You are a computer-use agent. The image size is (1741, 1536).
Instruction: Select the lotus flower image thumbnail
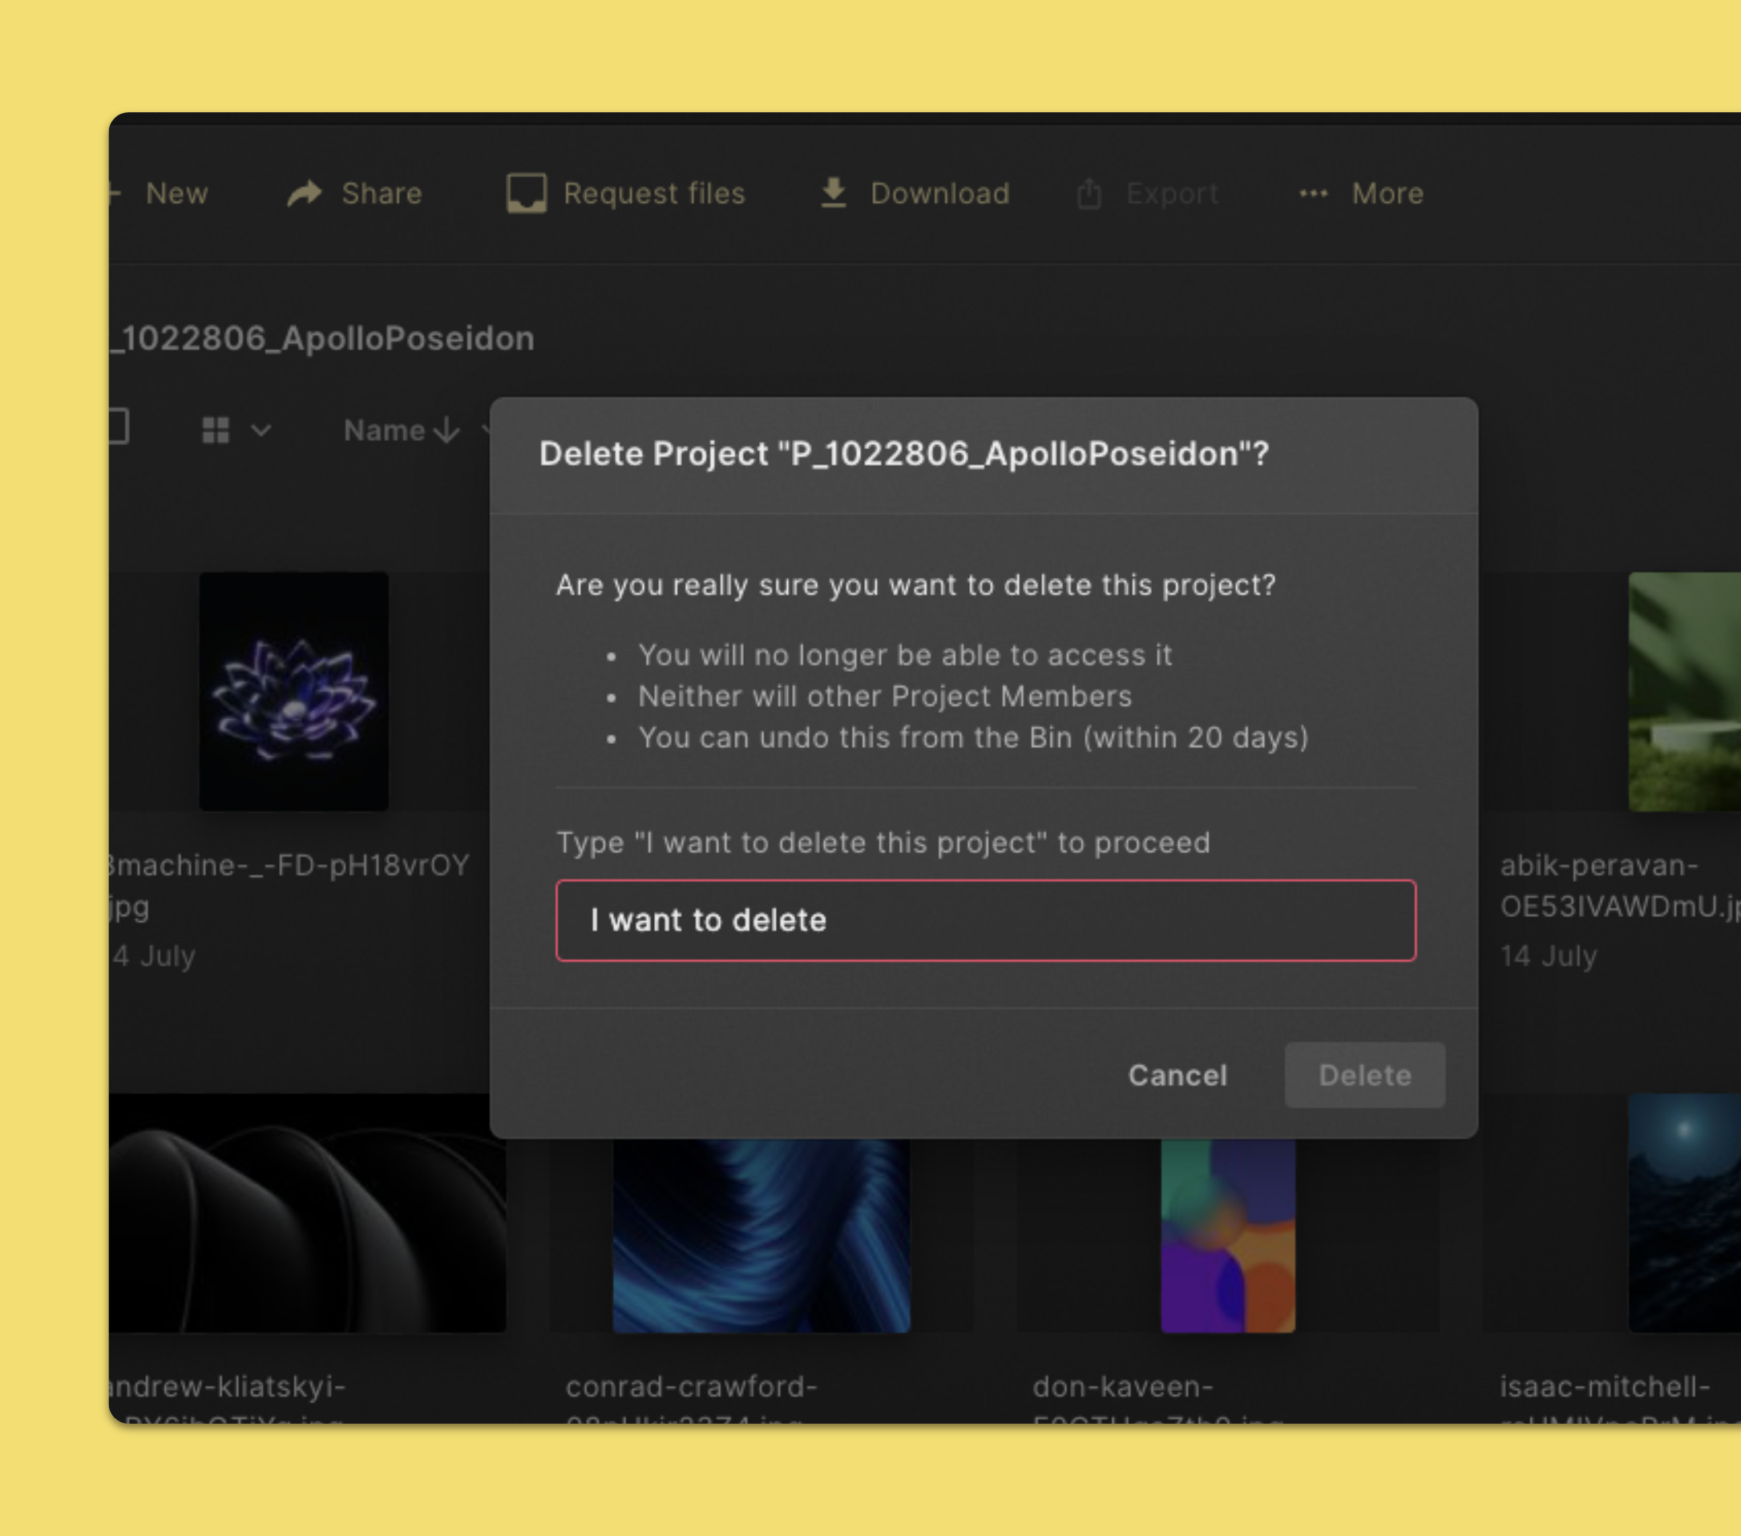[x=294, y=691]
